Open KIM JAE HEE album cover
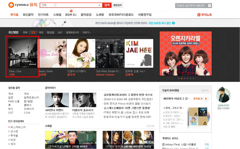Image resolution: width=240 pixels, height=149 pixels. (139, 53)
